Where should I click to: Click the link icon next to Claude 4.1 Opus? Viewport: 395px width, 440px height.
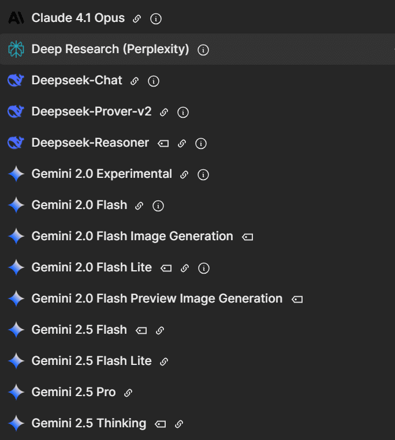pyautogui.click(x=137, y=18)
